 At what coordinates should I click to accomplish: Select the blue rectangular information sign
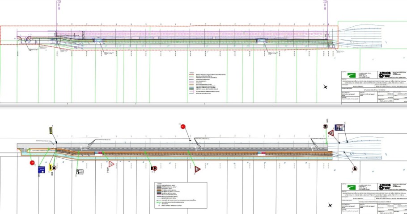pos(41,169)
